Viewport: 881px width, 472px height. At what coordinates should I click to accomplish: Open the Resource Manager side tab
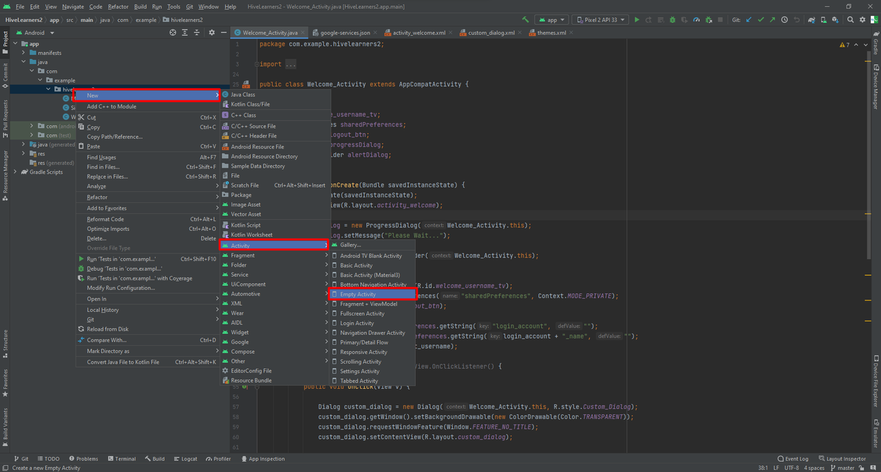click(5, 175)
